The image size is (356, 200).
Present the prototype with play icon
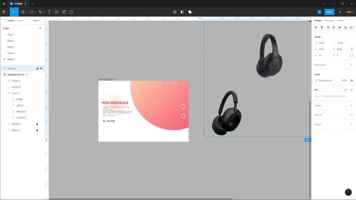(x=340, y=12)
